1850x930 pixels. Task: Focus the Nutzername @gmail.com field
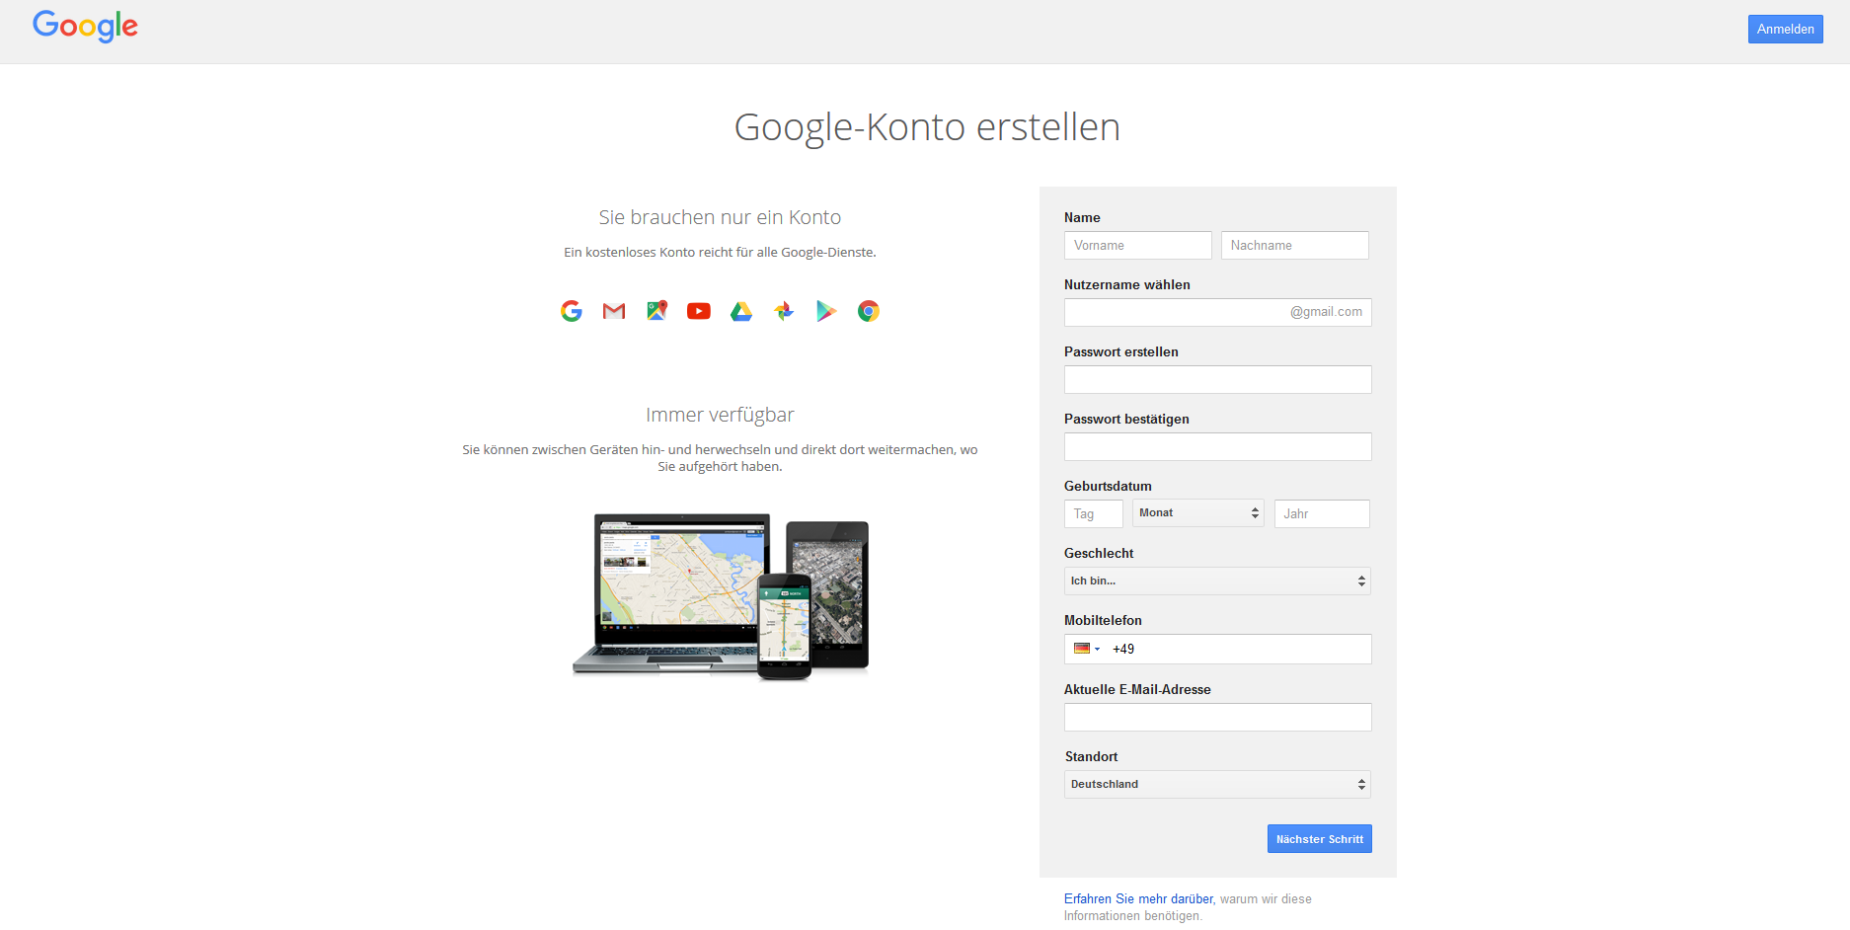1217,312
